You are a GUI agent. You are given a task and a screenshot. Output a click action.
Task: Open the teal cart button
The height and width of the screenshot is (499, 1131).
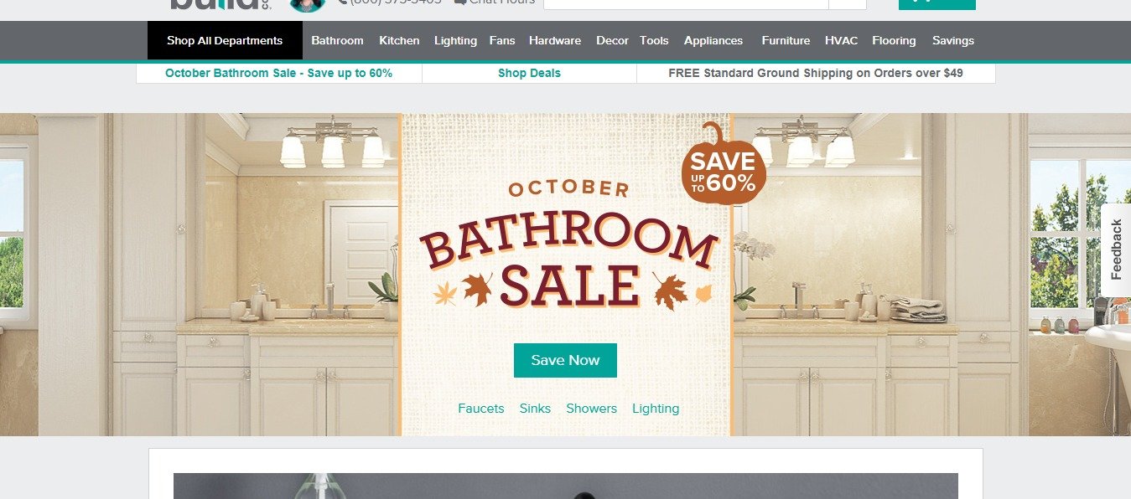point(936,4)
